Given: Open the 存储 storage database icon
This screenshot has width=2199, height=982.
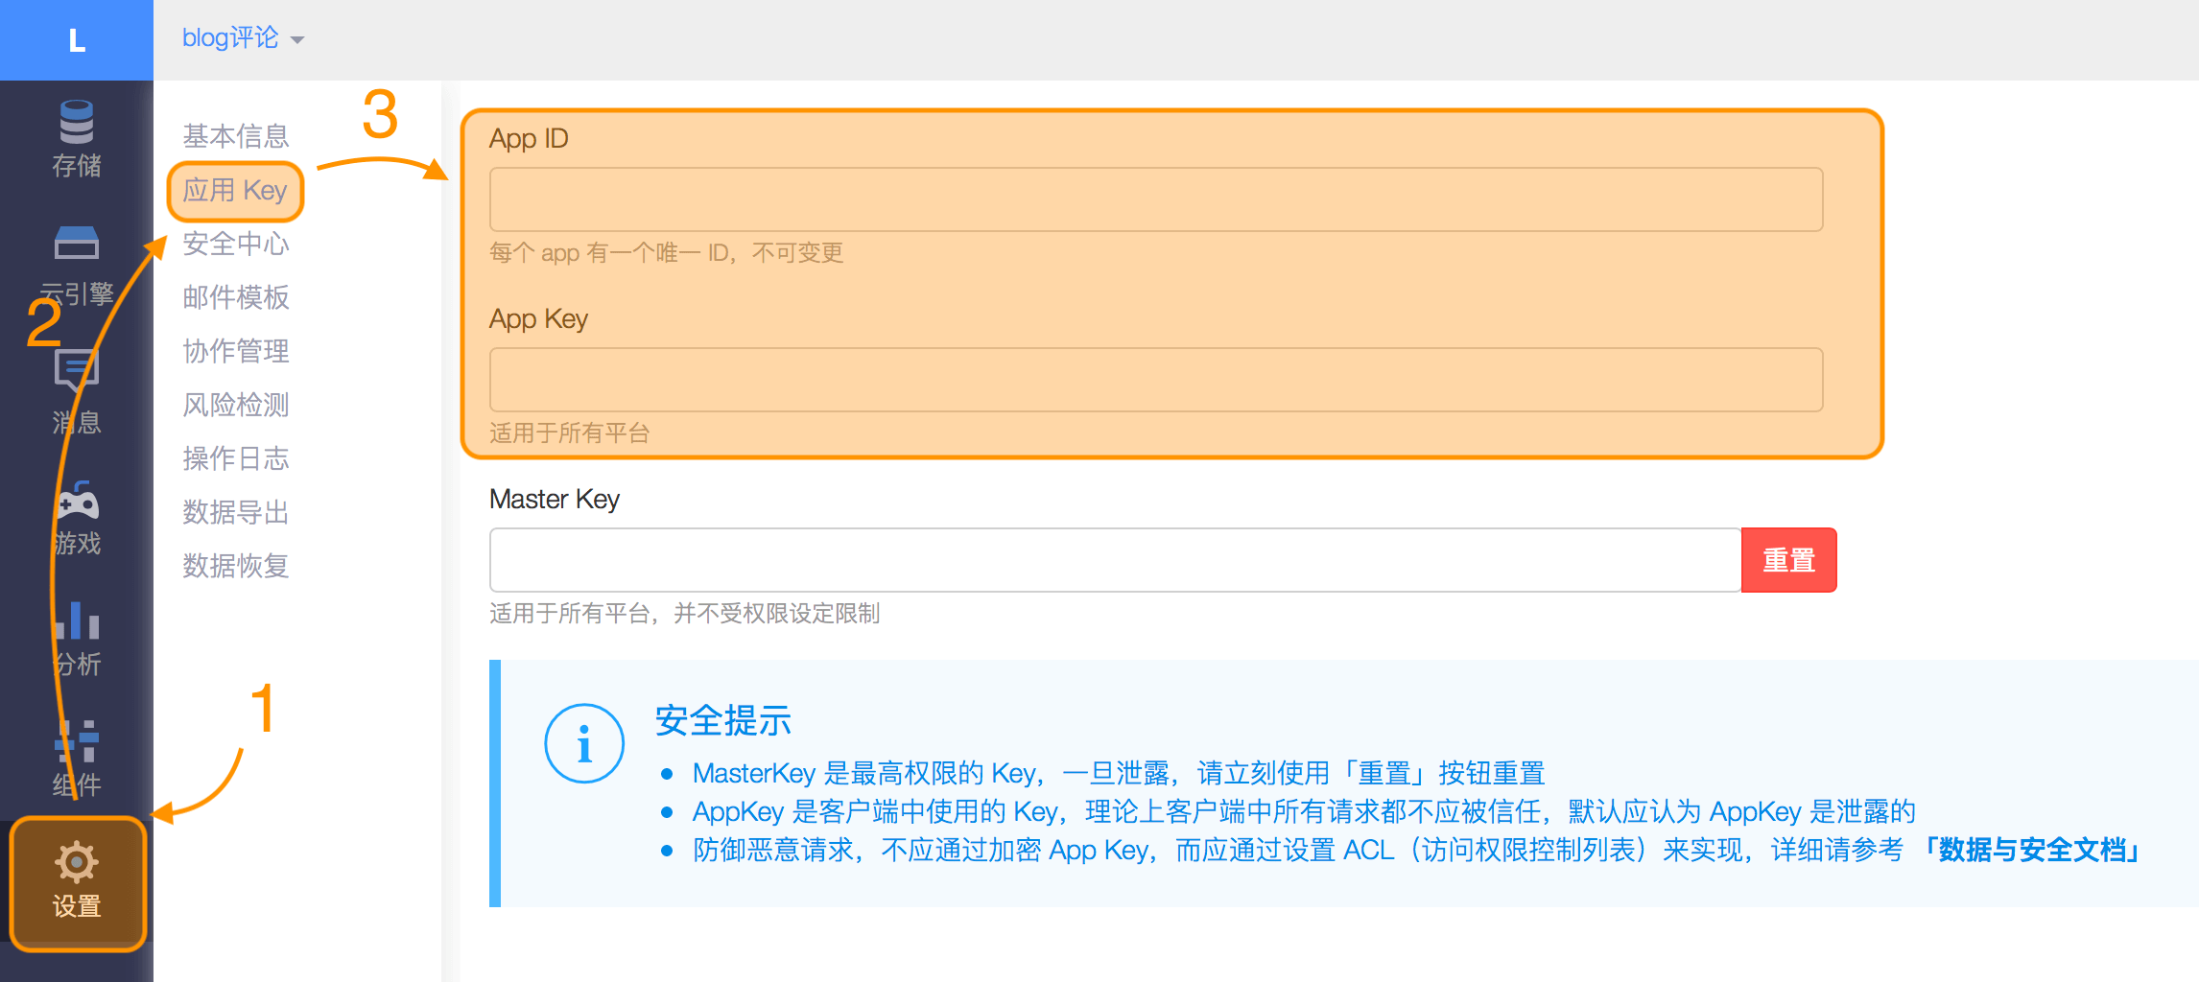Looking at the screenshot, I should coord(77,123).
